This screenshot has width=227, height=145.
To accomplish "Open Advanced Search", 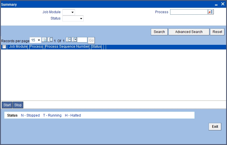I will 189,32.
